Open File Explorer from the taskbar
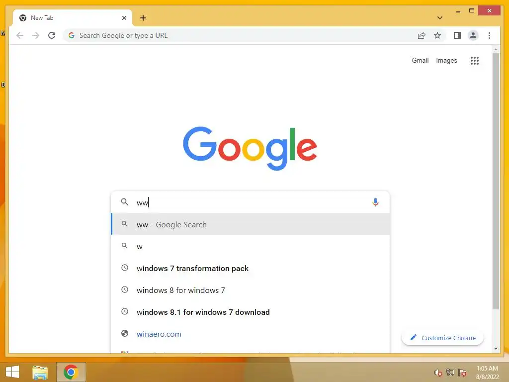The image size is (509, 382). point(40,372)
